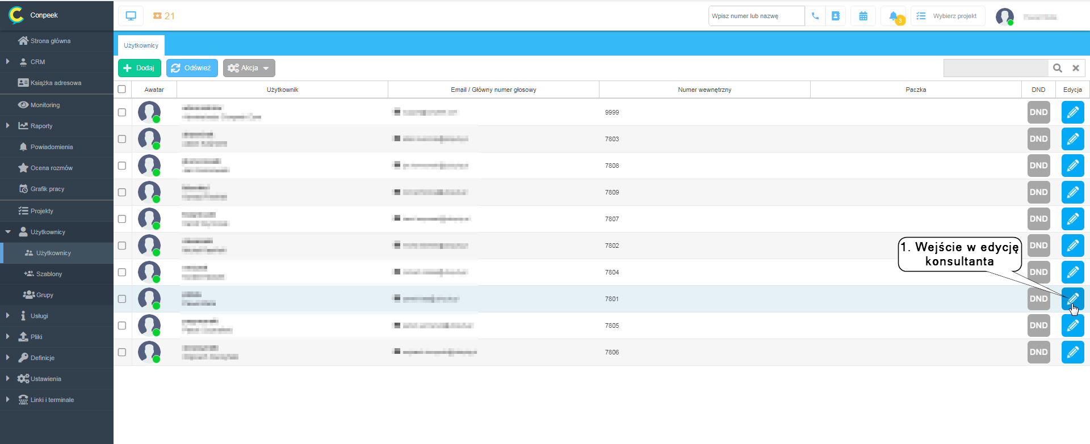Screen dimensions: 1090x444
Task: Click the monitor icon in top bar
Action: point(131,16)
